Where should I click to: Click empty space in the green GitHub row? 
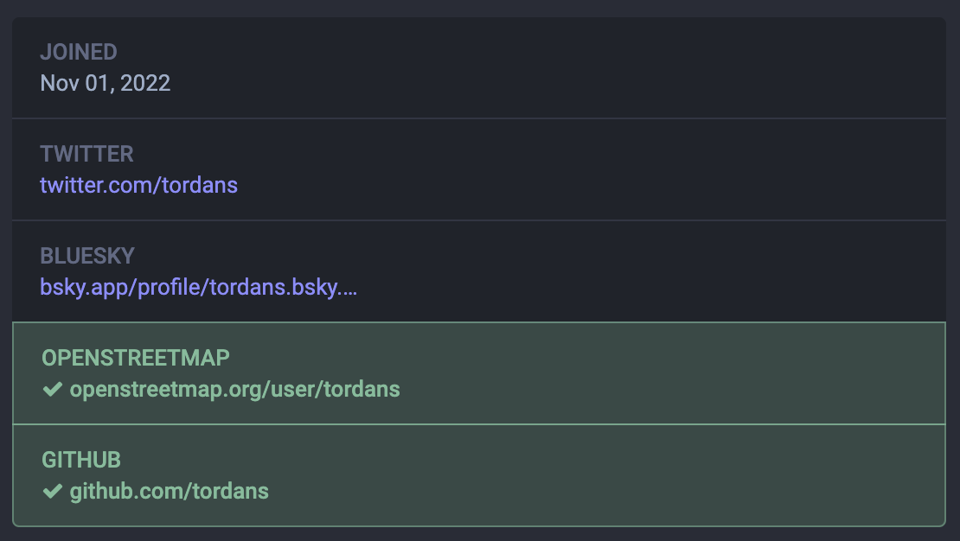coord(649,475)
